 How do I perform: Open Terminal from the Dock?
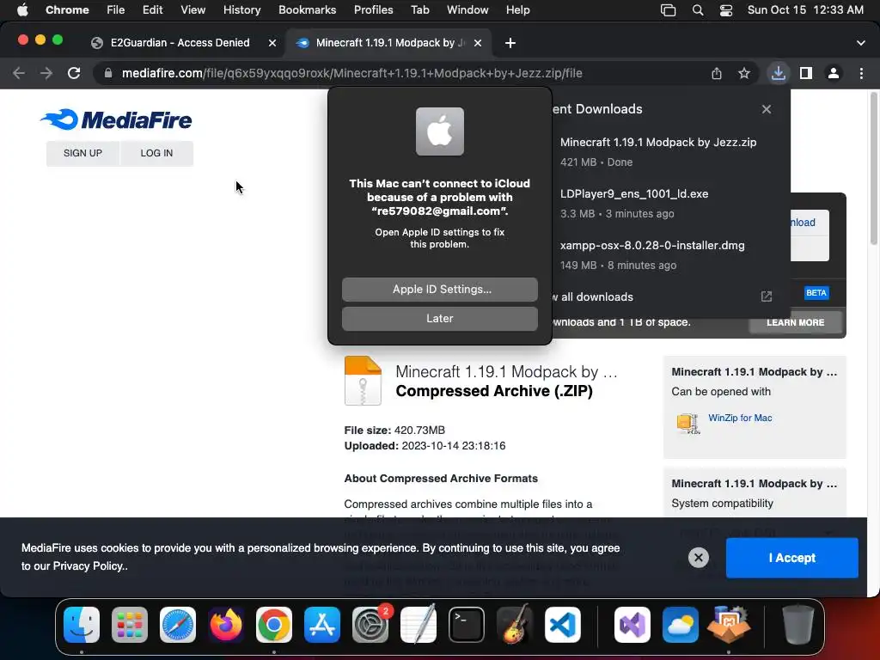[467, 625]
